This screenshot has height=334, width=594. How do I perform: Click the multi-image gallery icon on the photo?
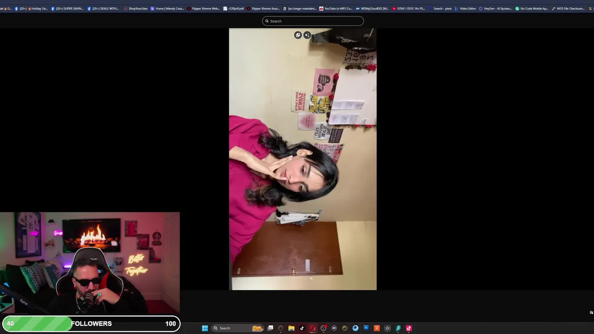298,35
